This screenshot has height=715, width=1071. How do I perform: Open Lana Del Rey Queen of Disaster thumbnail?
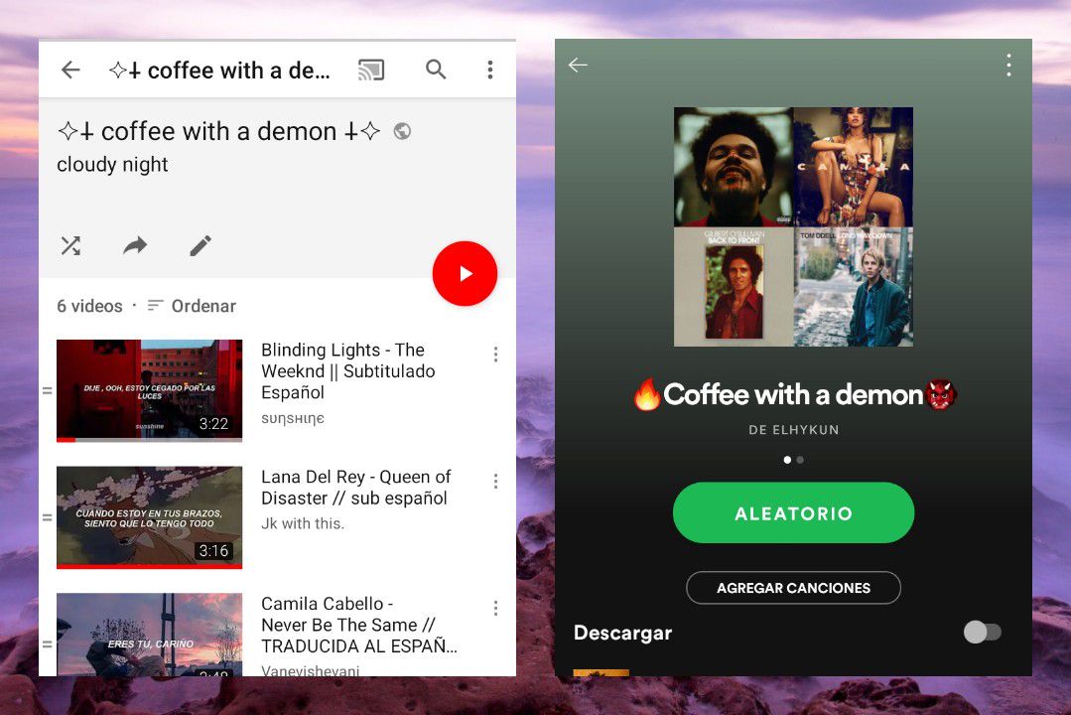click(x=150, y=517)
